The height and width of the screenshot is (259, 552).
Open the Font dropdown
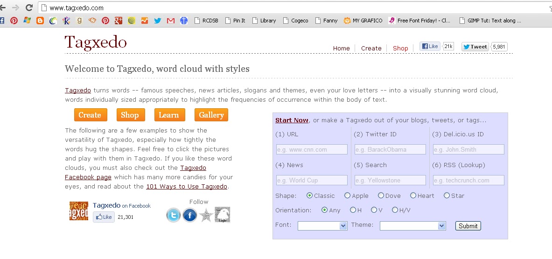click(x=322, y=226)
